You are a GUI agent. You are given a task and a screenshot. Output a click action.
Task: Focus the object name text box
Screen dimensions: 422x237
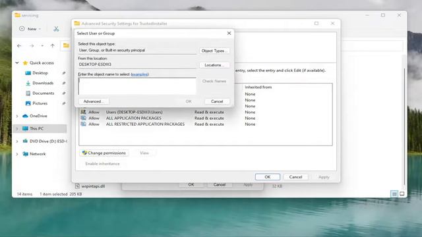click(137, 86)
